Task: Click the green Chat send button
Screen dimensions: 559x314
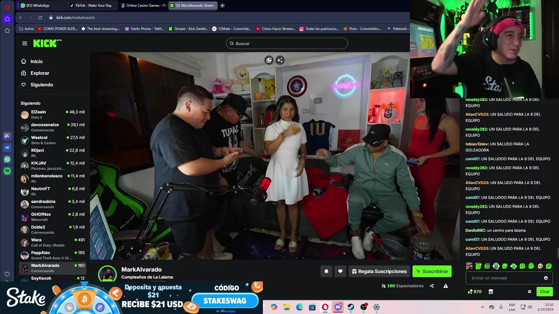Action: click(545, 292)
